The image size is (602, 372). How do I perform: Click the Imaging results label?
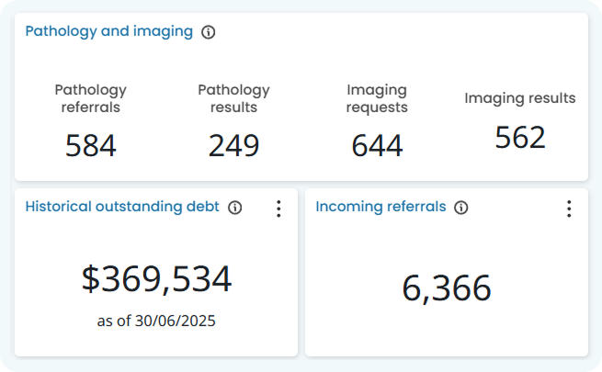point(520,98)
